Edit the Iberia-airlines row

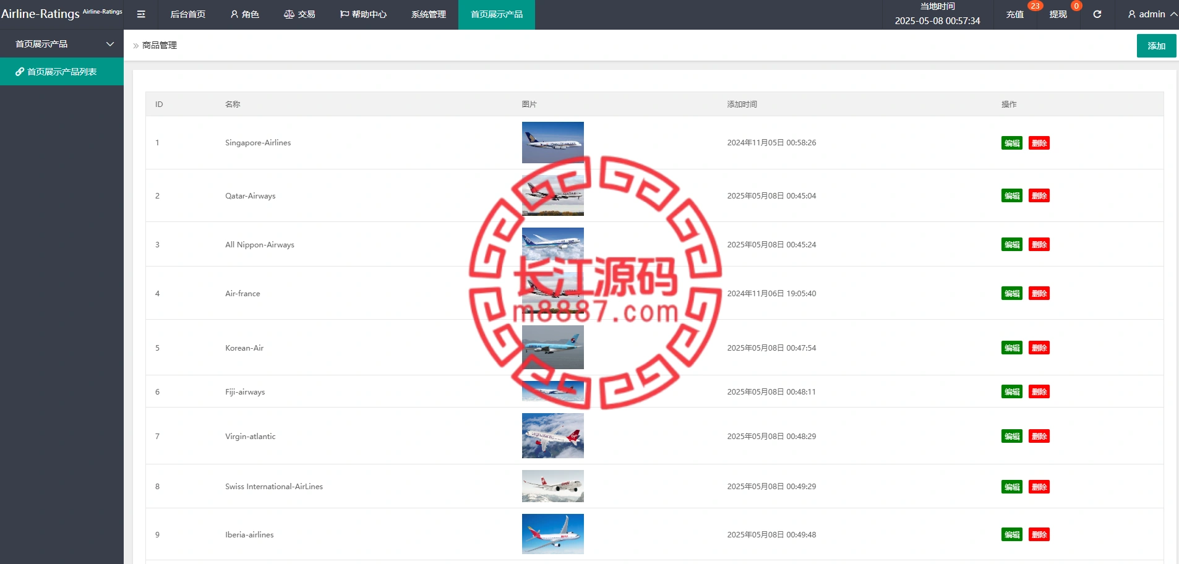(x=1012, y=534)
